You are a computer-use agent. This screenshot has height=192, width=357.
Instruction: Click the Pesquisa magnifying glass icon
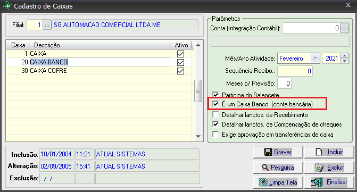click(x=265, y=168)
